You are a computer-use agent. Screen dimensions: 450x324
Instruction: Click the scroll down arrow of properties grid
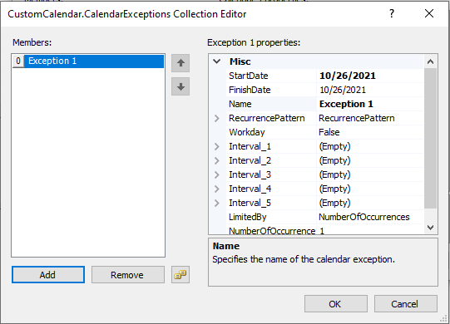[x=430, y=228]
